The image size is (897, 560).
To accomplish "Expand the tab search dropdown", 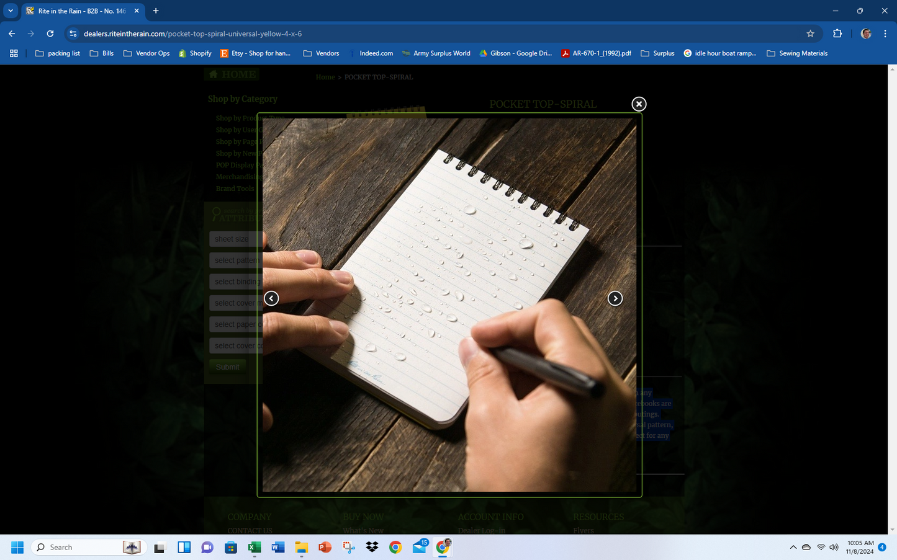I will pyautogui.click(x=11, y=11).
